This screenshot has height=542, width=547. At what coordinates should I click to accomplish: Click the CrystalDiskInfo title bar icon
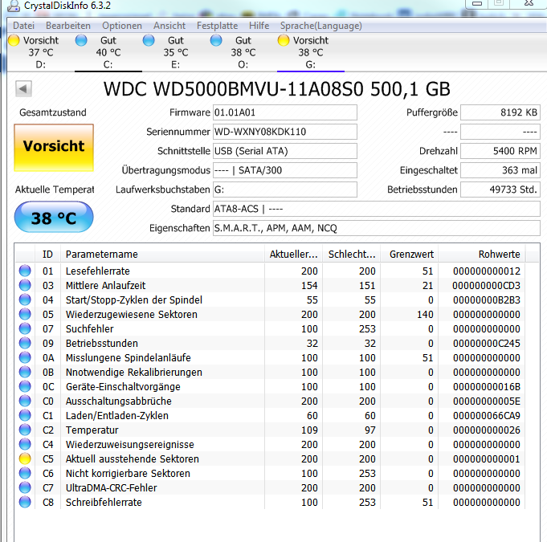14,6
